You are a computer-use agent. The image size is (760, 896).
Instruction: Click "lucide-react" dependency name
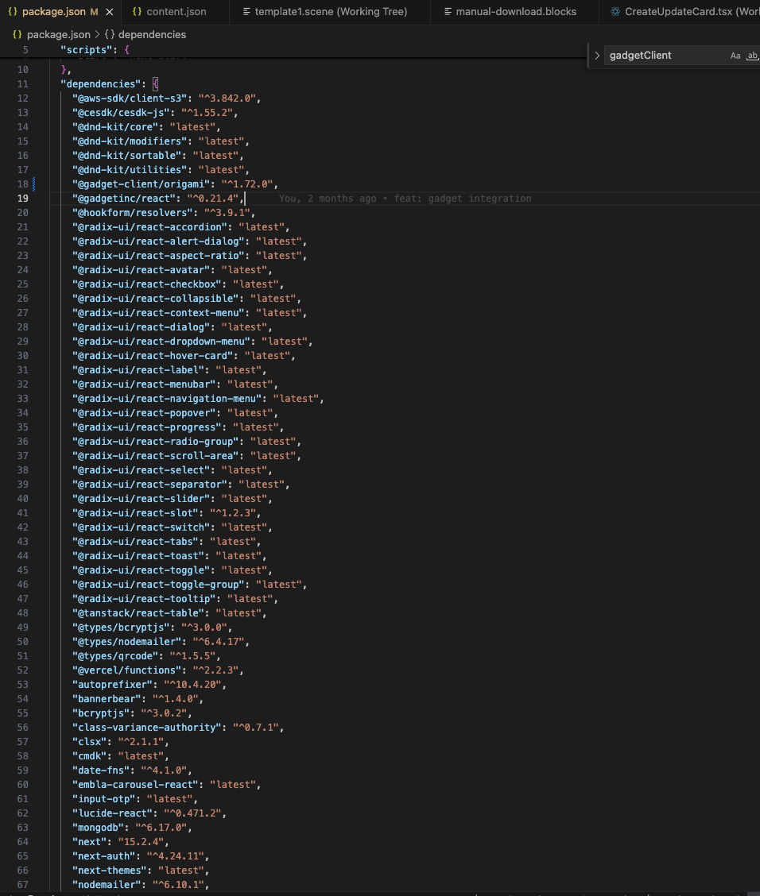pos(112,813)
